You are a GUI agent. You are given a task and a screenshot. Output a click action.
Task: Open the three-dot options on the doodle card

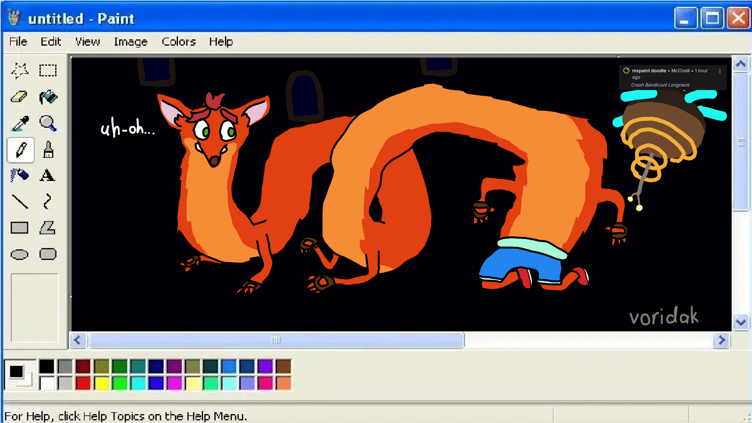coord(720,71)
